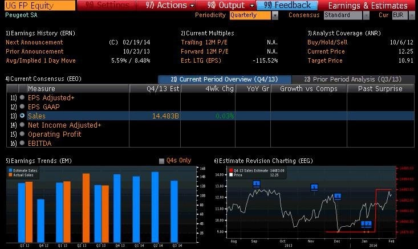
Task: Click the Forward 12M P/E label
Action: pos(205,51)
